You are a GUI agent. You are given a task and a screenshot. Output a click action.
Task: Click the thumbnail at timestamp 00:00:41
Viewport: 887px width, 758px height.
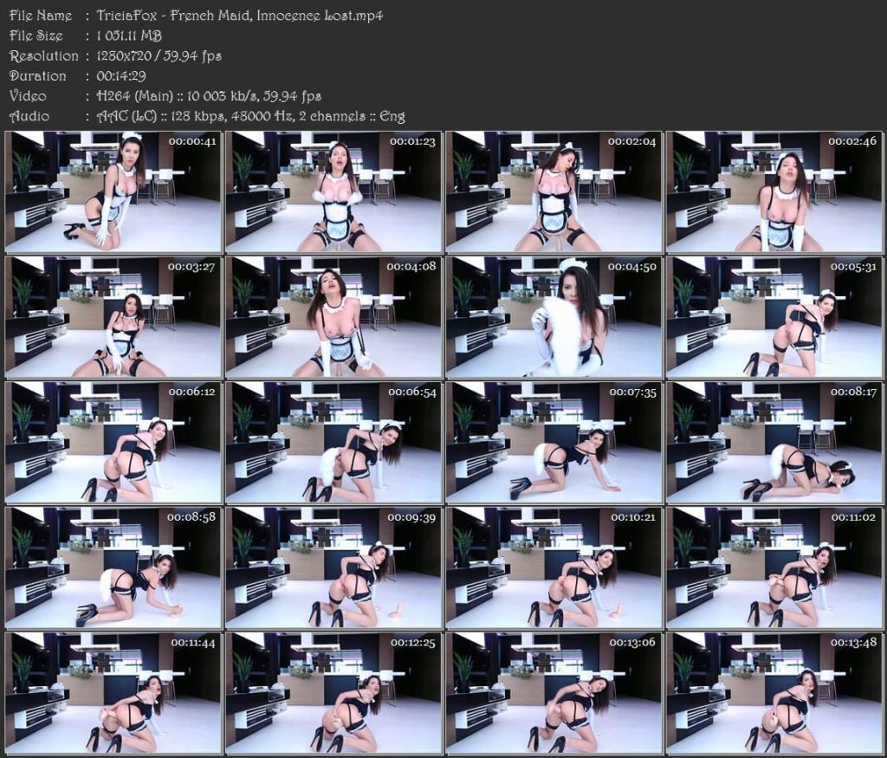point(113,191)
